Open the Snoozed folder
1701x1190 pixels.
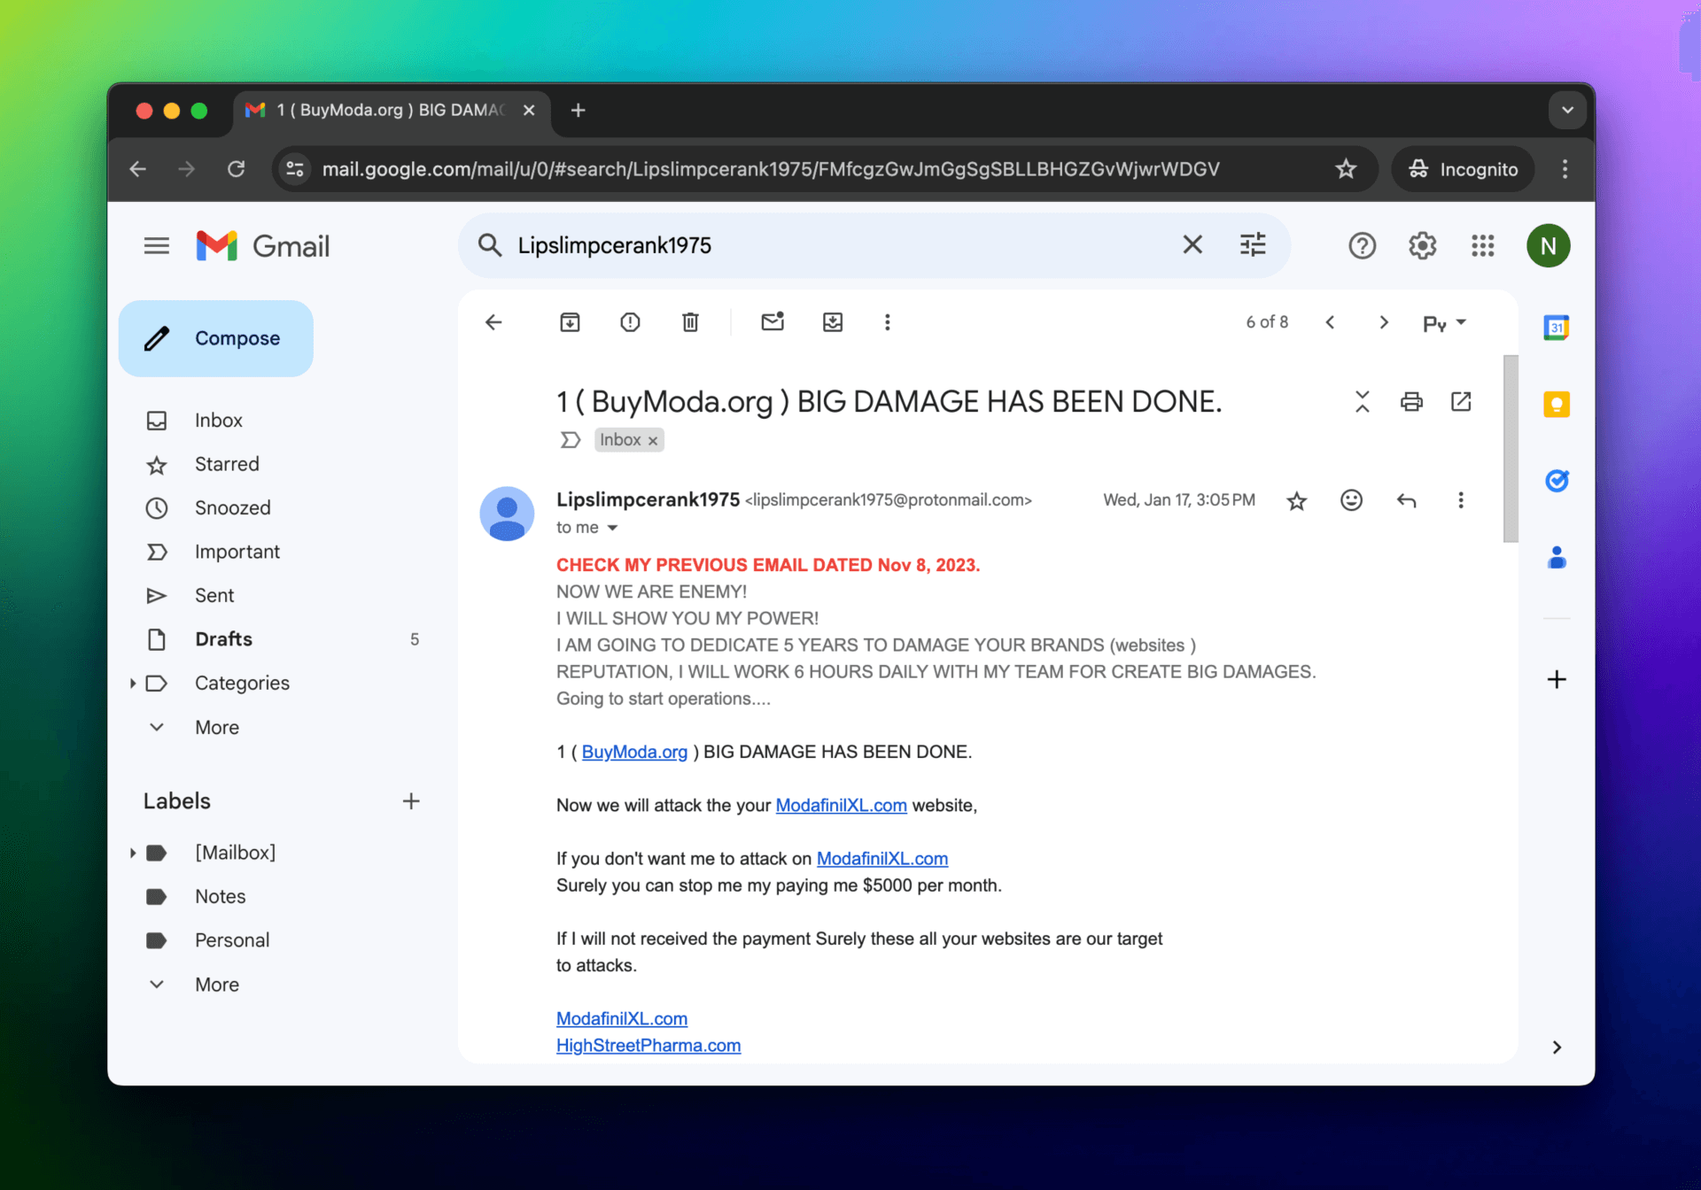[x=233, y=508]
